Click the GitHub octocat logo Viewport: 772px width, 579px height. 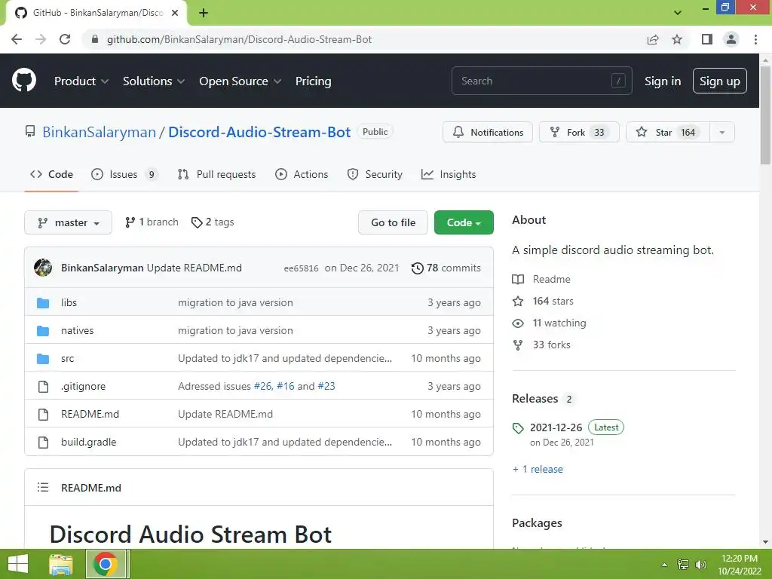coord(23,81)
